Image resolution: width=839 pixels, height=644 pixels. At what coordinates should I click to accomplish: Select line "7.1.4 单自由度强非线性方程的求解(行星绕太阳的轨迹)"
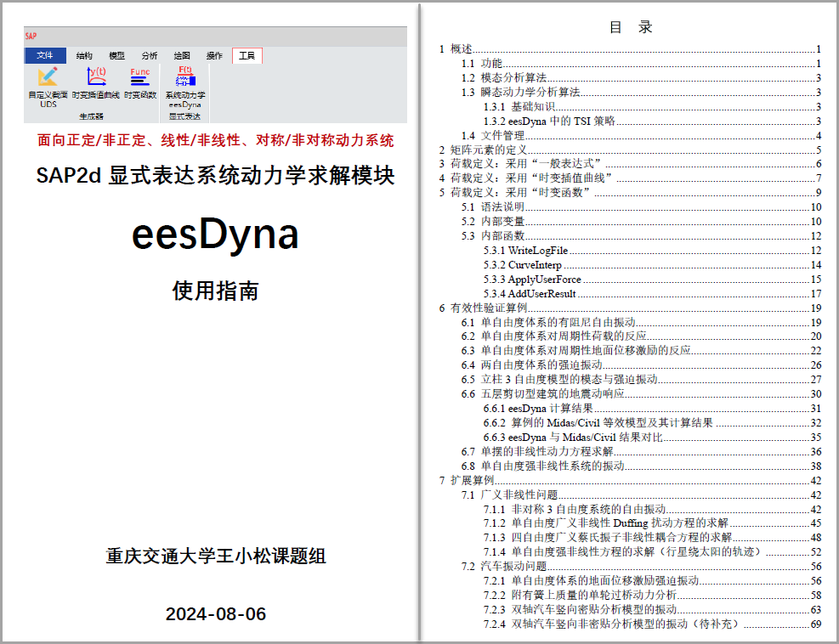click(x=653, y=551)
